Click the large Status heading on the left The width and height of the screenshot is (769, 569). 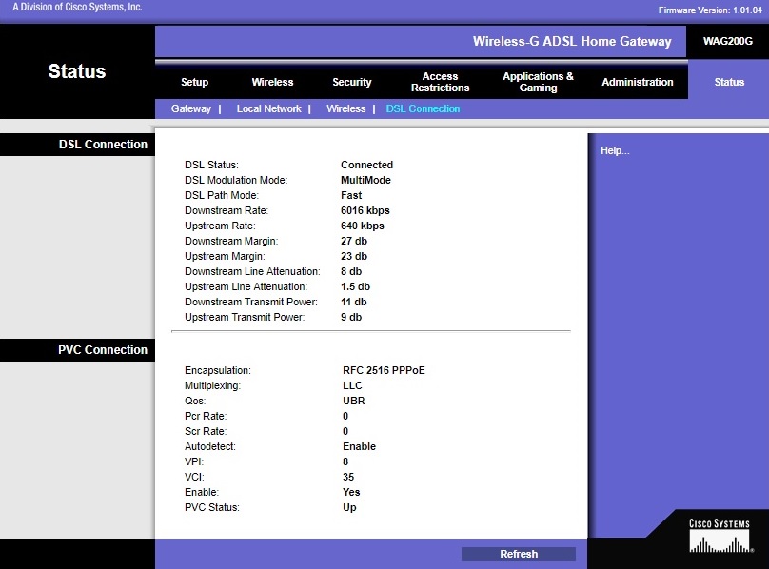point(77,71)
